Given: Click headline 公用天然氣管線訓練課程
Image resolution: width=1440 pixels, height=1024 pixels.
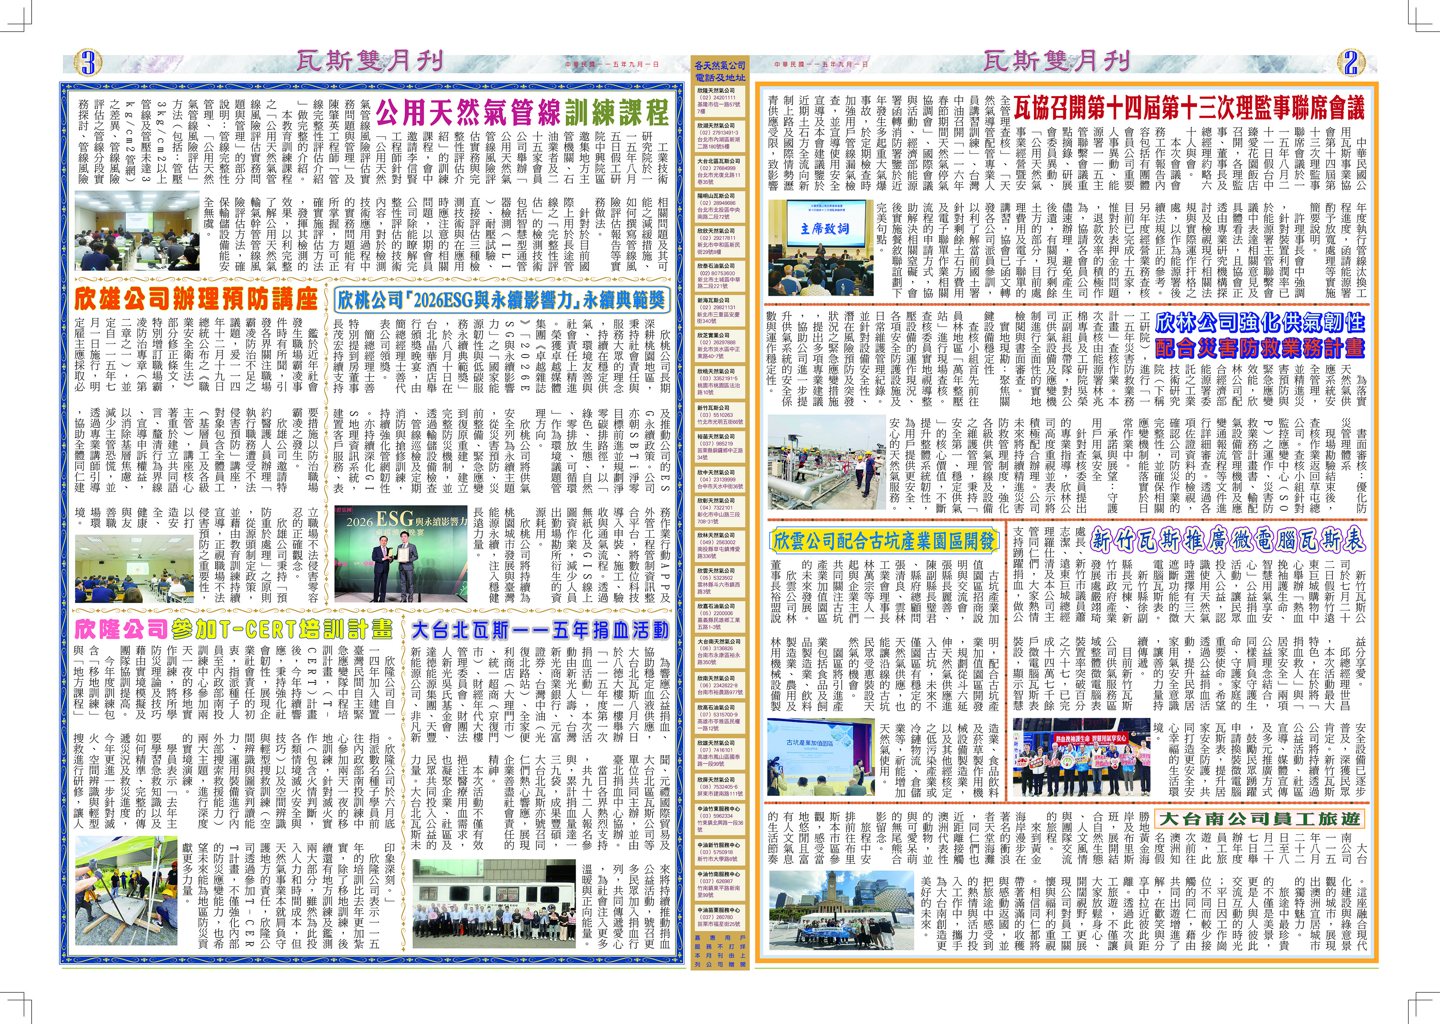Looking at the screenshot, I should pyautogui.click(x=523, y=113).
